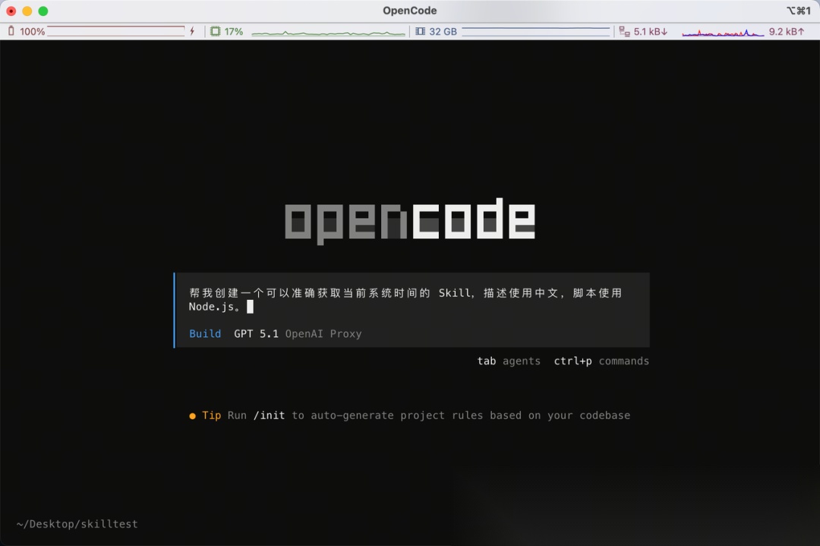The image size is (820, 546).
Task: Click the GPT 5.1 model name
Action: click(x=257, y=333)
